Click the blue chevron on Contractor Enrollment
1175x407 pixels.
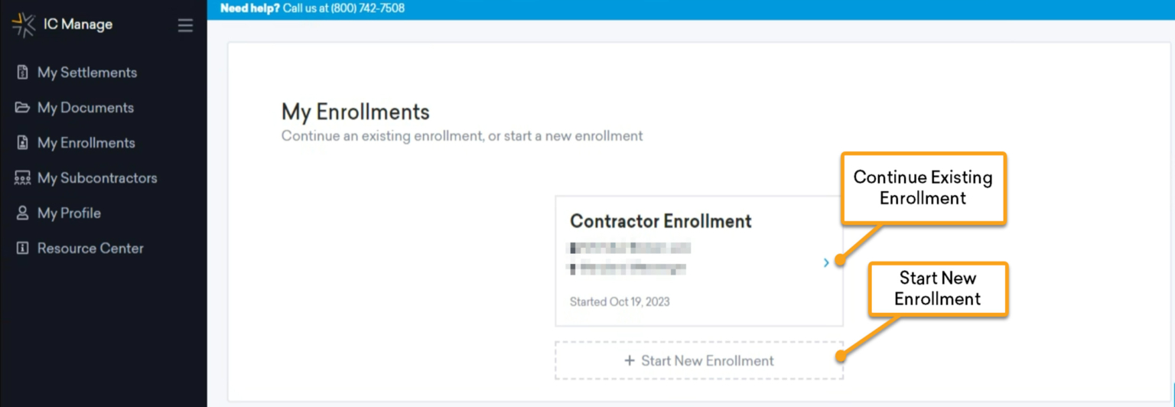pyautogui.click(x=826, y=262)
